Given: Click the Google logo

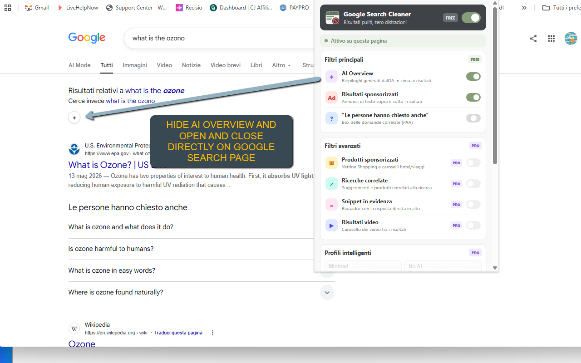Looking at the screenshot, I should [x=87, y=38].
